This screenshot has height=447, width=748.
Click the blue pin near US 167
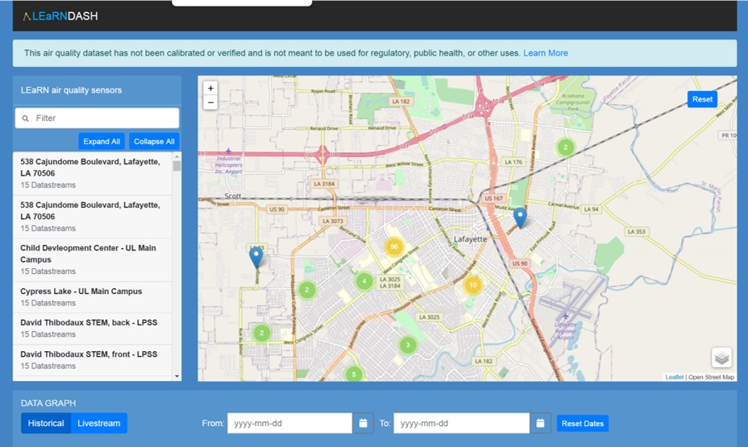520,217
